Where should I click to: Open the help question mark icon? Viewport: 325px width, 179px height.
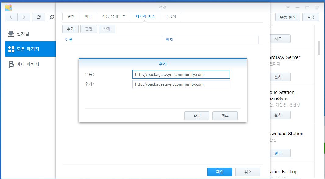pos(288,7)
